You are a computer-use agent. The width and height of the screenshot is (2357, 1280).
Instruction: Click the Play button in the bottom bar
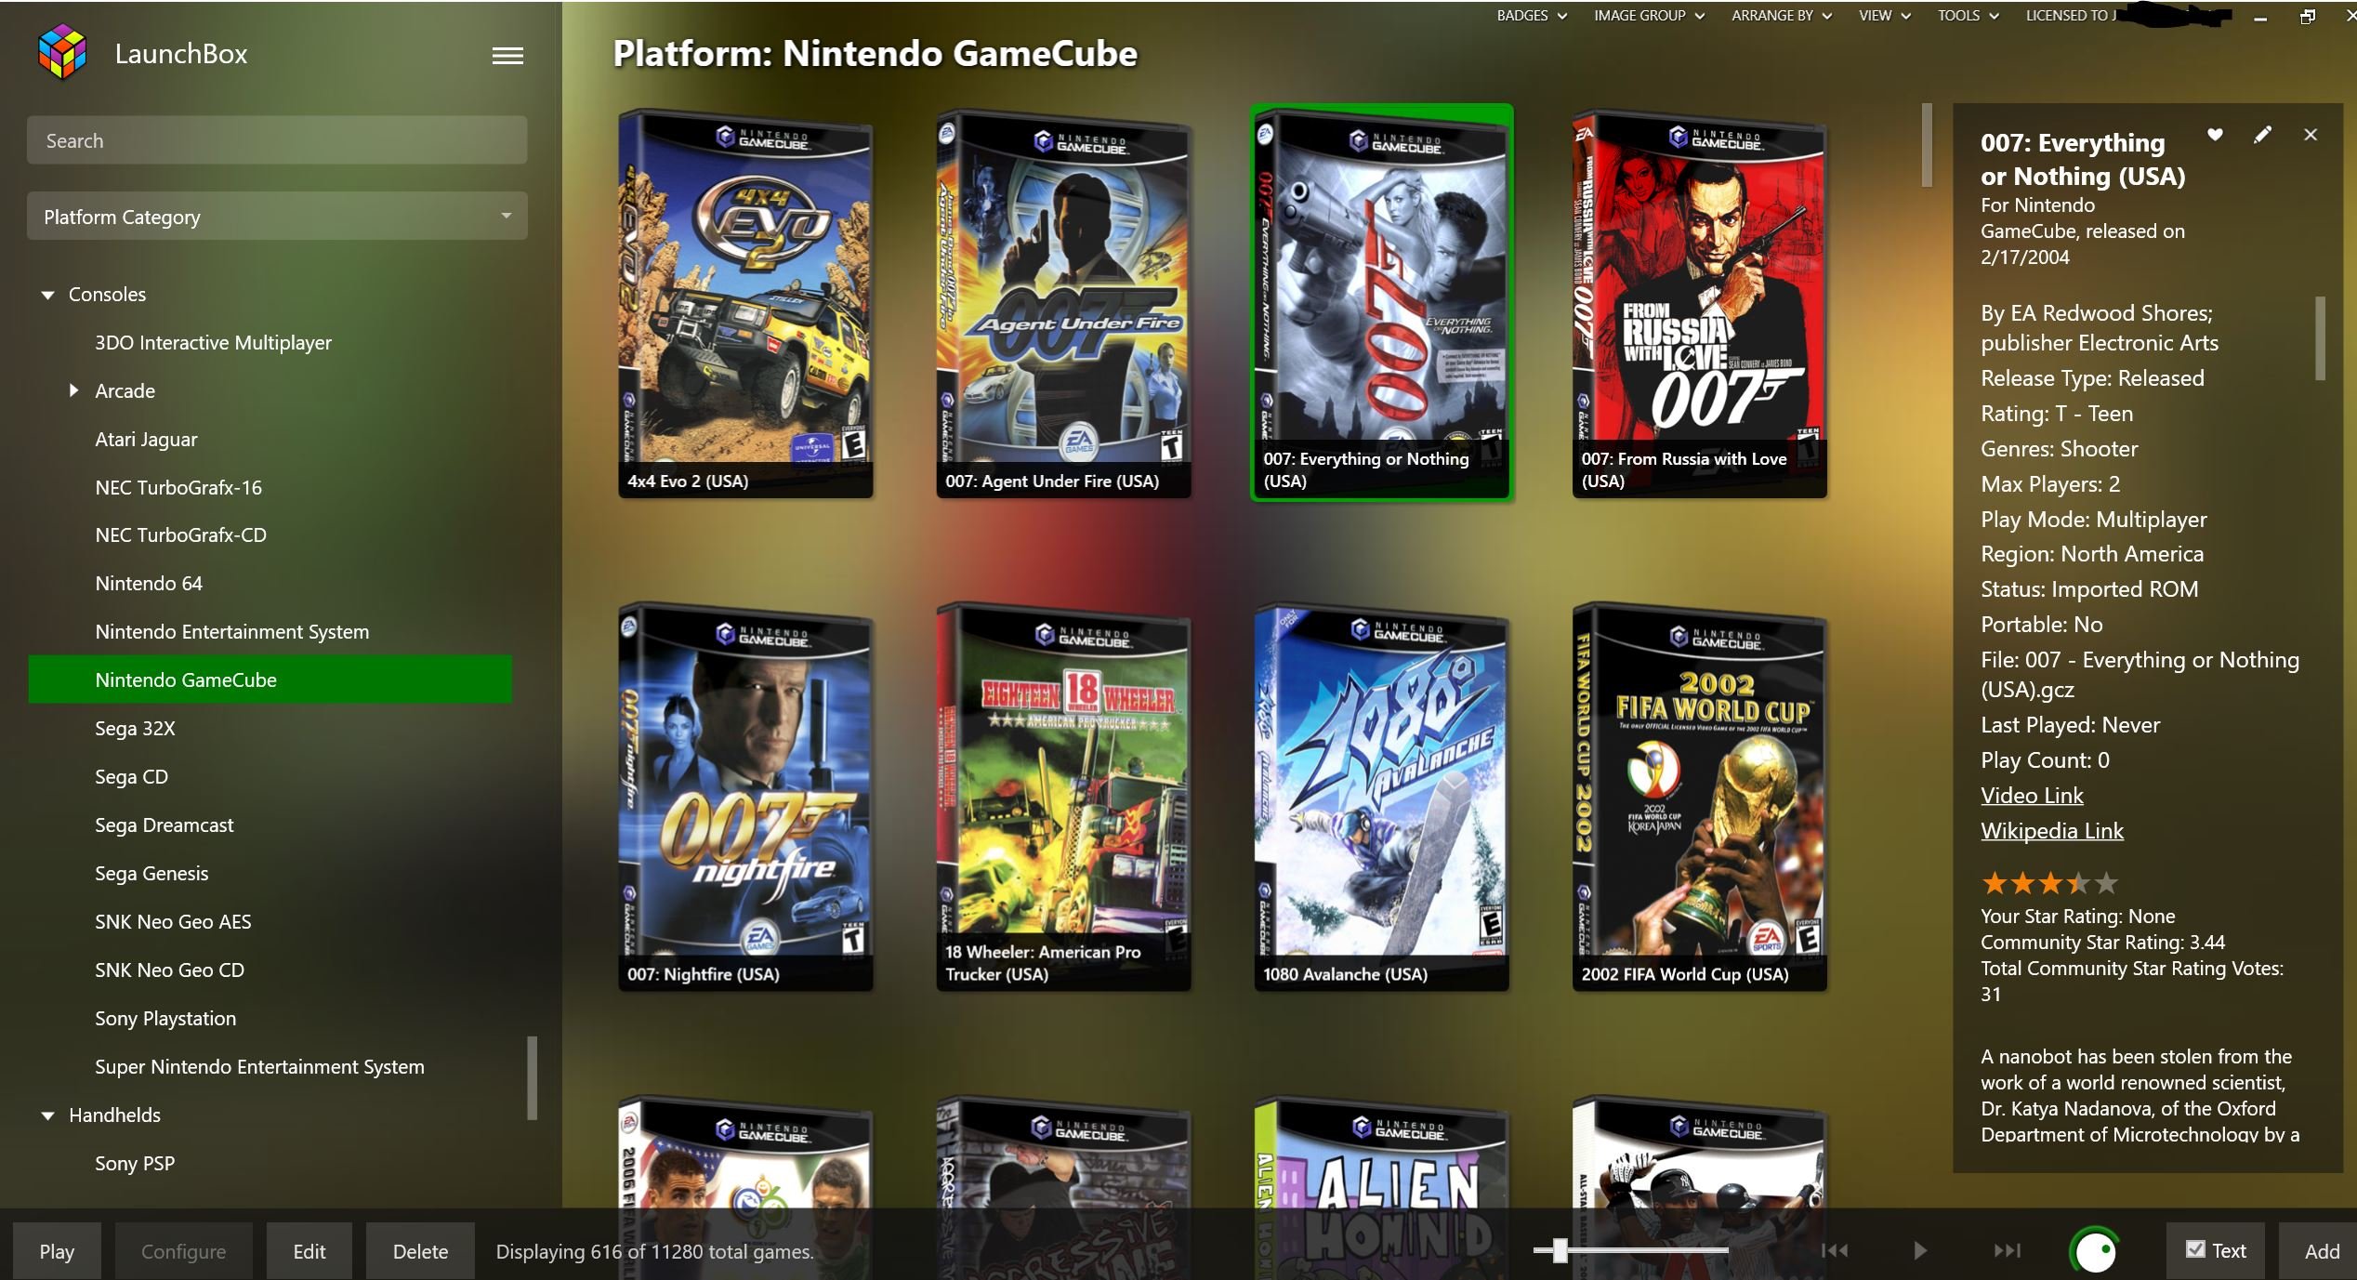57,1251
